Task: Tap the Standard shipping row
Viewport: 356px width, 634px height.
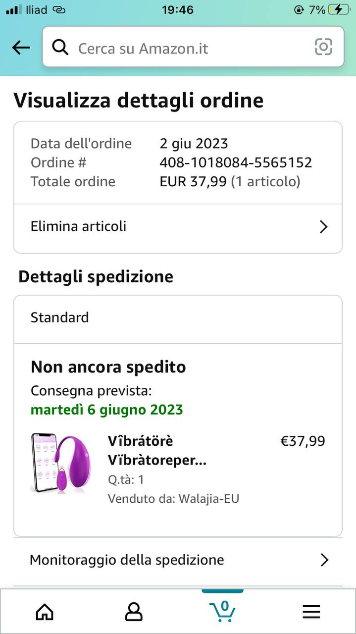Action: pyautogui.click(x=178, y=317)
